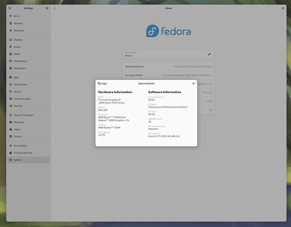The image size is (291, 227).
Task: Open Notifications settings
Action: 28,84
